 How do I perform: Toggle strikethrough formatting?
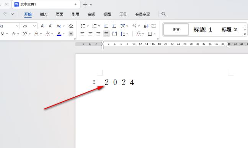point(14,33)
